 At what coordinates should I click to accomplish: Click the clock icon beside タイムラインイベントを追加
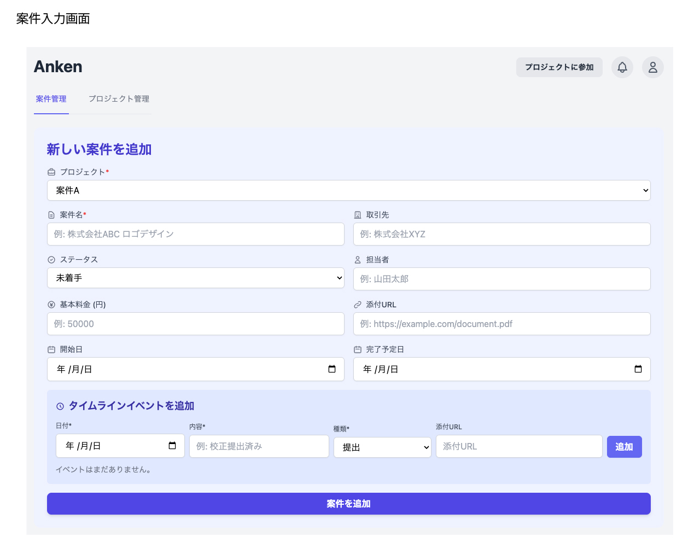click(x=60, y=406)
